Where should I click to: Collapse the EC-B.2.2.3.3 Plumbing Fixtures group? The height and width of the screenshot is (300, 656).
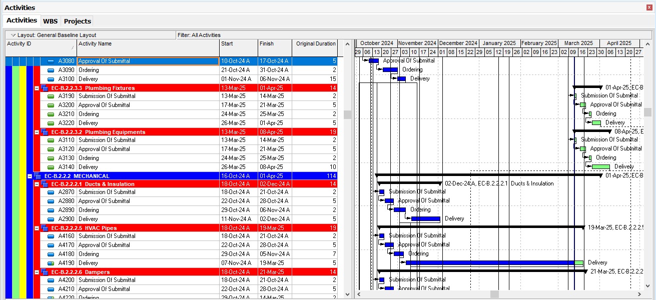coord(37,88)
